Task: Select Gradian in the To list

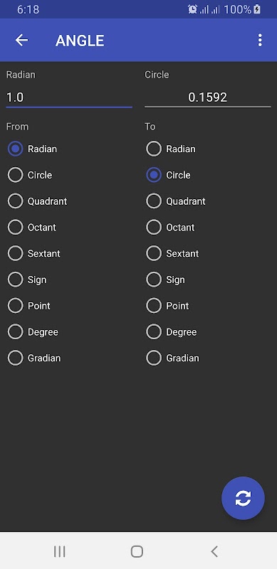Action: click(172, 358)
